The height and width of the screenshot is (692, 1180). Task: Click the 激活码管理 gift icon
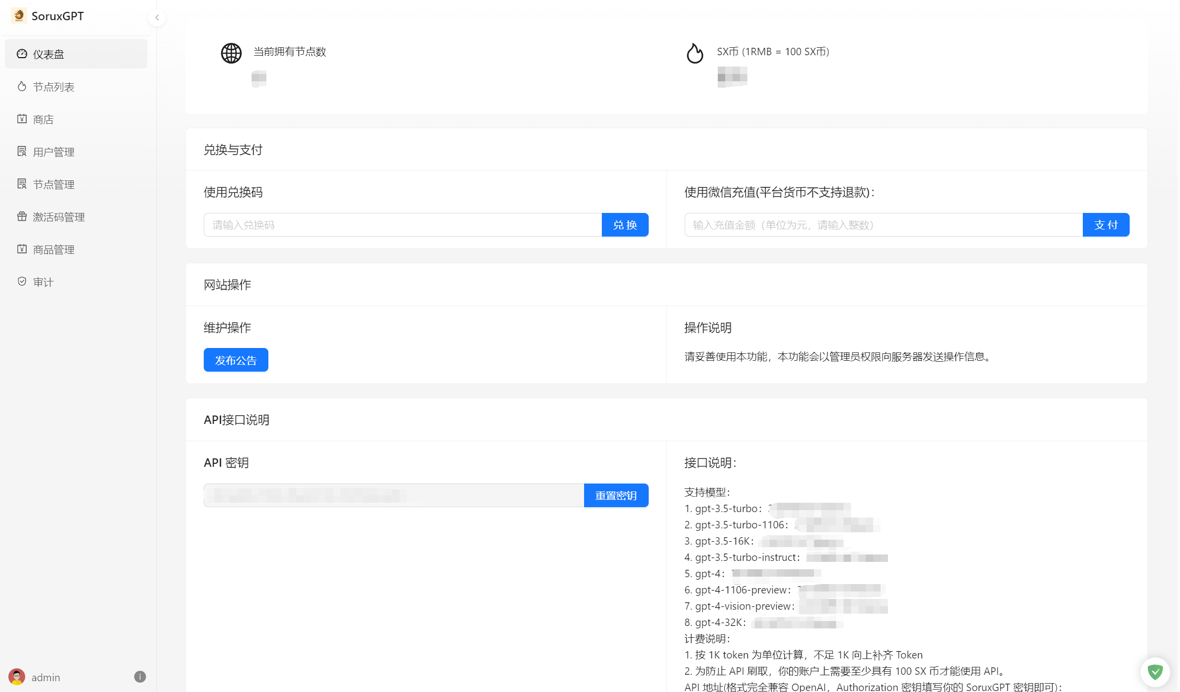22,216
